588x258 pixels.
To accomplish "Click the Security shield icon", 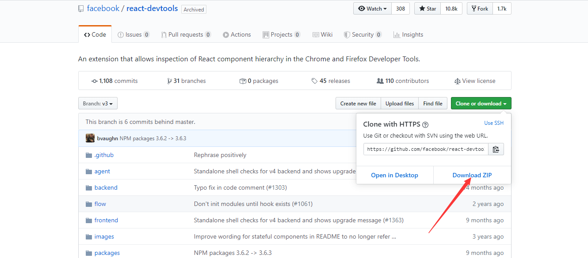I will 347,35.
